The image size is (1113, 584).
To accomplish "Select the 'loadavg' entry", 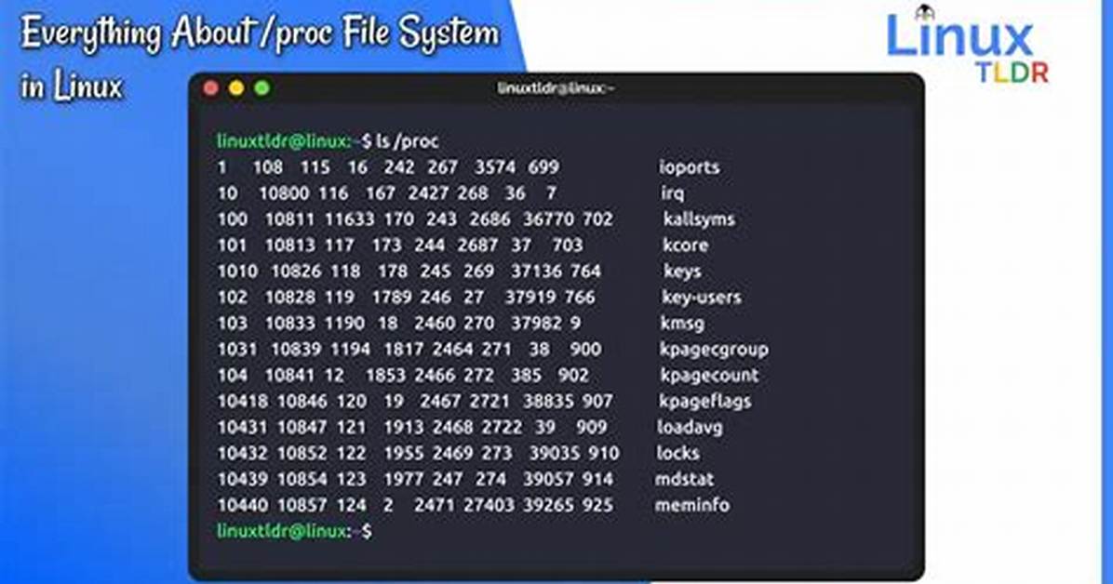I will click(690, 427).
